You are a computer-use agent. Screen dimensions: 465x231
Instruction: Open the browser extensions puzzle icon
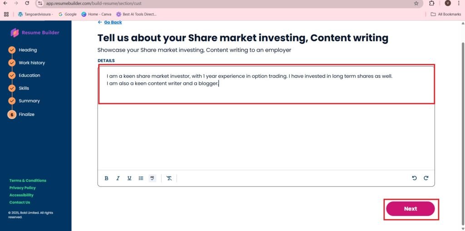tap(432, 4)
